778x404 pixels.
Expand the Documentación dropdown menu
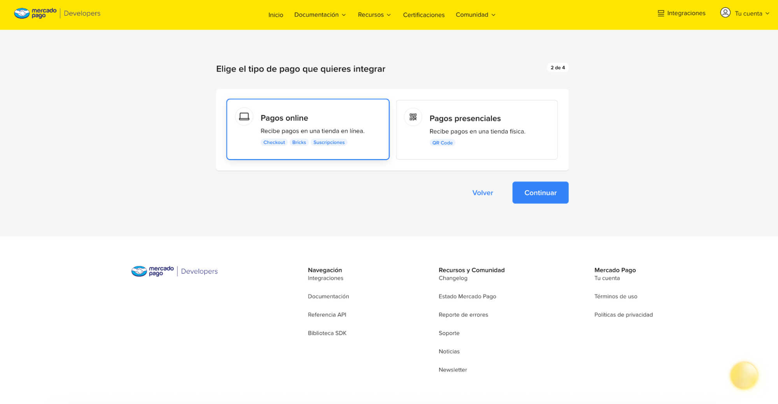click(x=320, y=15)
